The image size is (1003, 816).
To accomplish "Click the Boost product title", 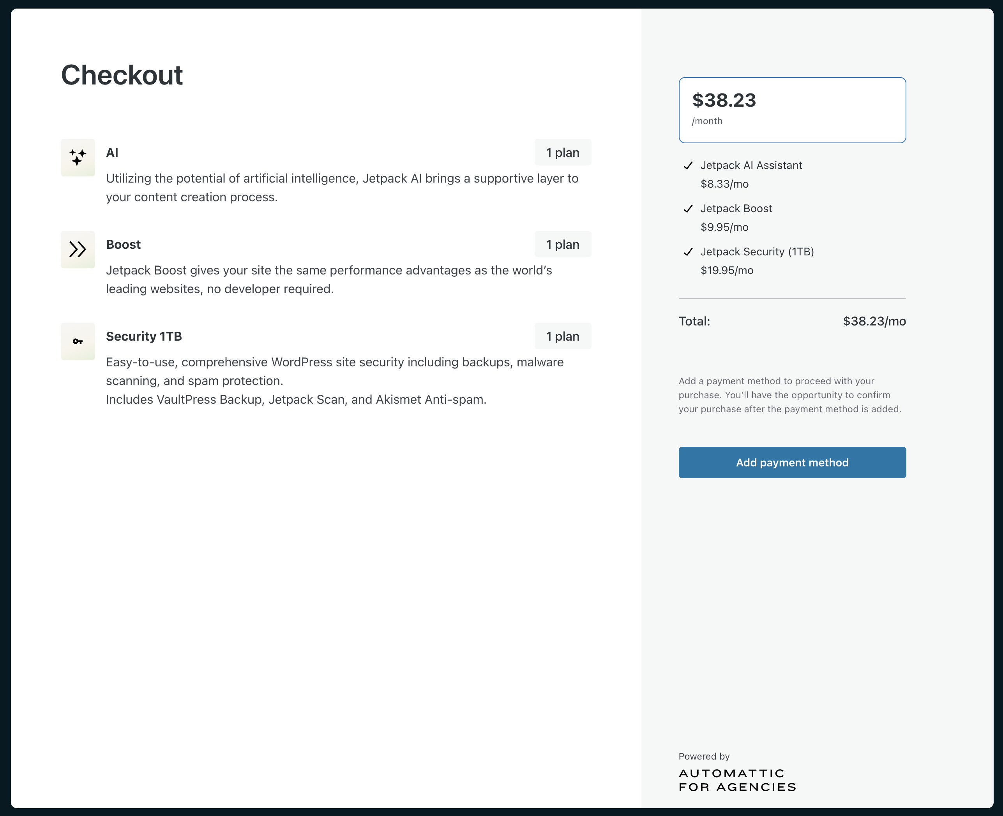I will click(x=123, y=244).
